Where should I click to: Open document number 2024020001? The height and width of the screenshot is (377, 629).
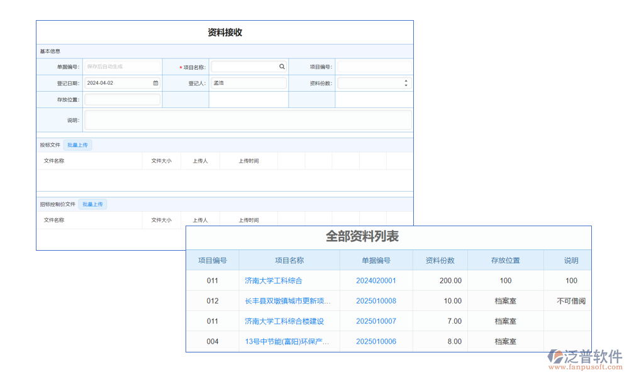[376, 281]
